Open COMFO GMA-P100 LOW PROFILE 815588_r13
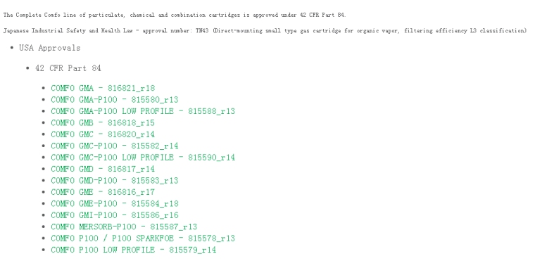 click(143, 111)
